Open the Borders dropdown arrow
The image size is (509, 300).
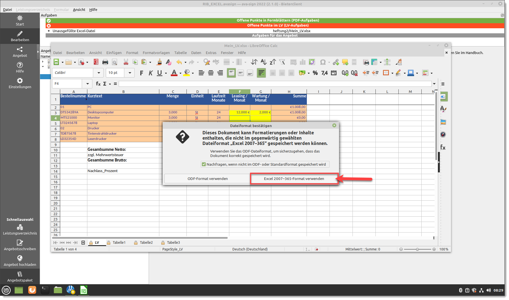pyautogui.click(x=392, y=73)
